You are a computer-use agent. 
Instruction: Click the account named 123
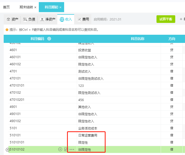click(x=81, y=86)
